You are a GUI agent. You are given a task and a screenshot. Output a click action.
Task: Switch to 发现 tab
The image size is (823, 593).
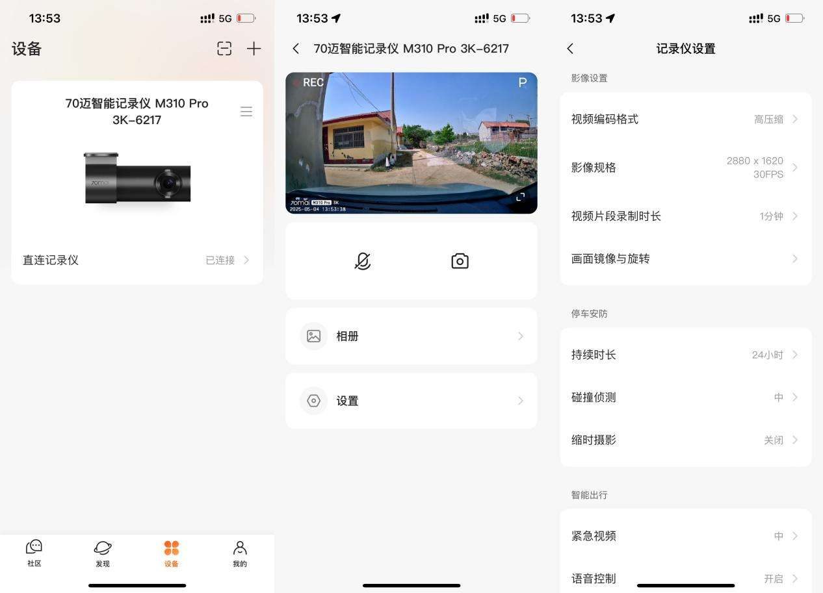103,553
